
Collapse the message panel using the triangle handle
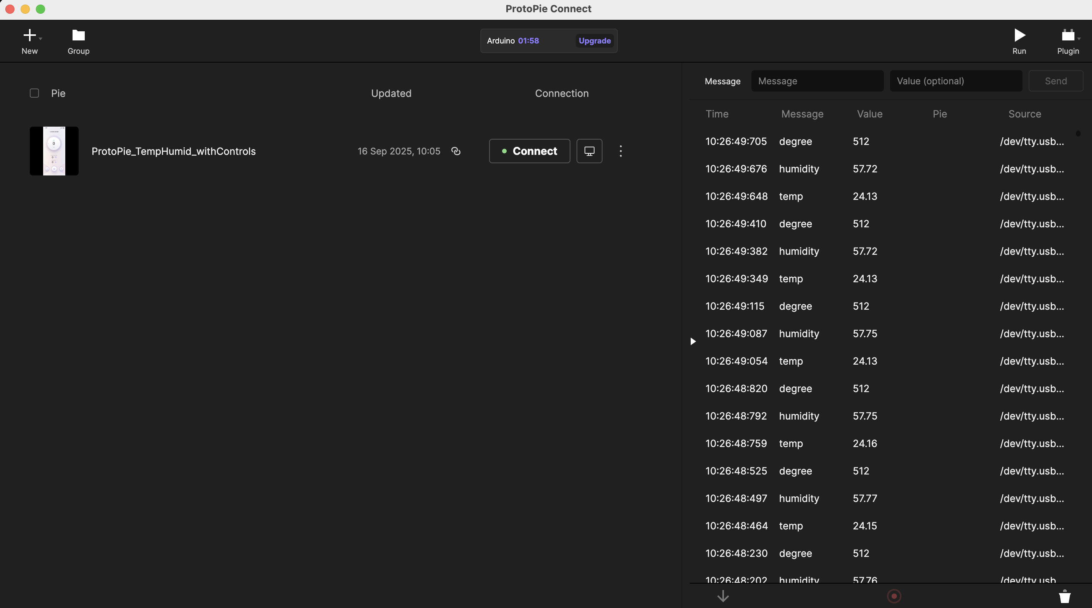(x=693, y=341)
